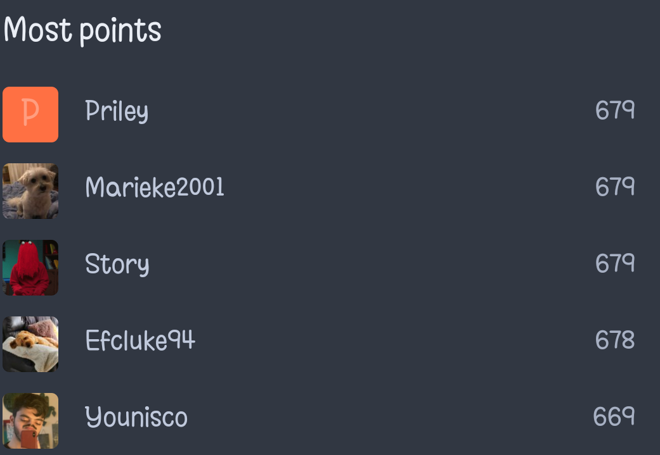Click Efcluke94's 678 points score
The image size is (660, 455).
(615, 339)
